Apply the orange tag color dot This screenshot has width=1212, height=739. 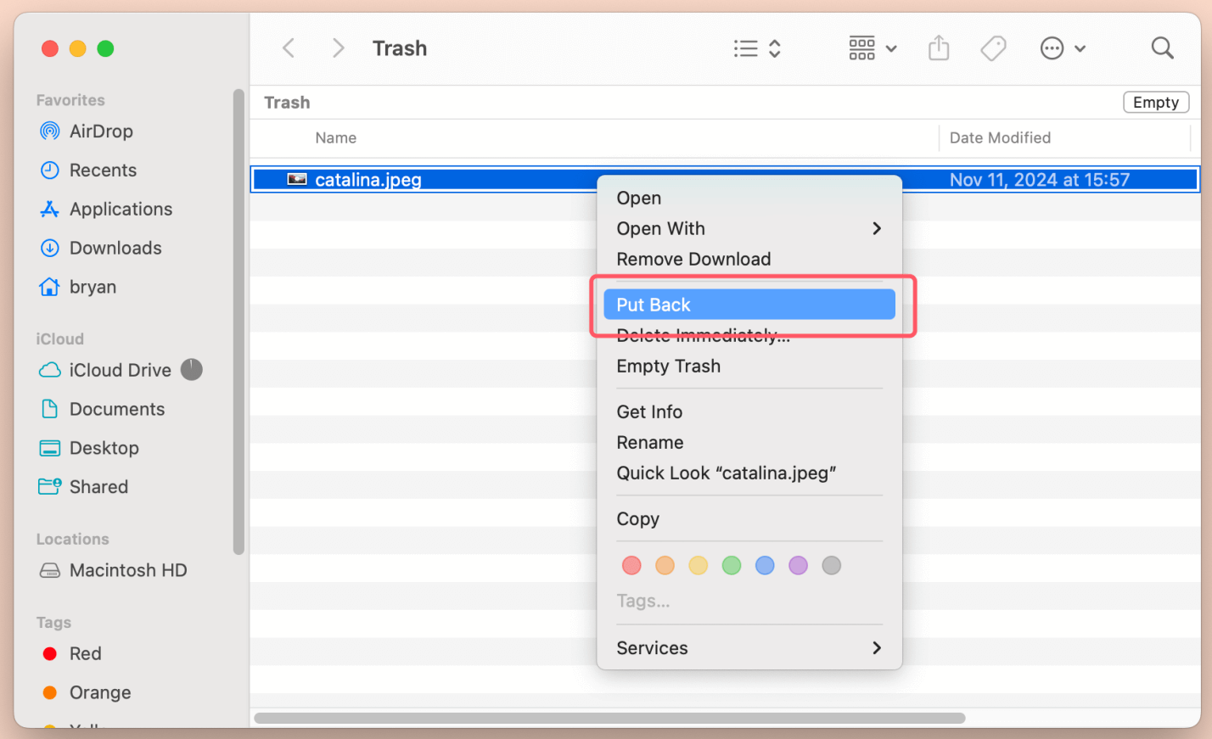coord(665,566)
